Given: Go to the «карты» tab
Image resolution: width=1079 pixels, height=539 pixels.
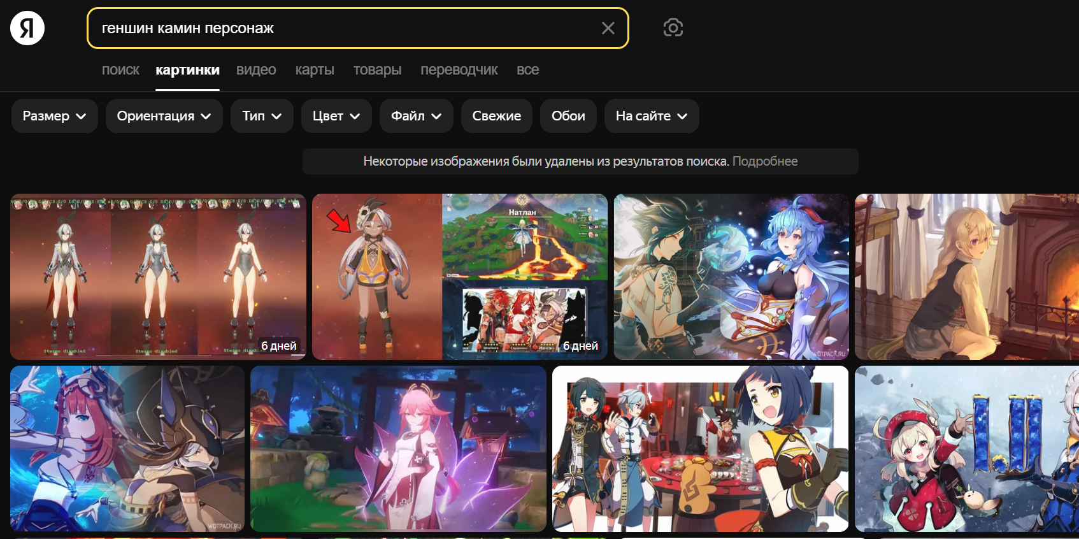Looking at the screenshot, I should click(x=315, y=70).
